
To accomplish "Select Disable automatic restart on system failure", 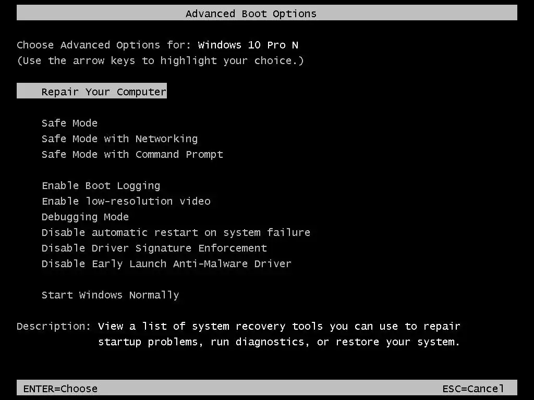I will click(176, 232).
